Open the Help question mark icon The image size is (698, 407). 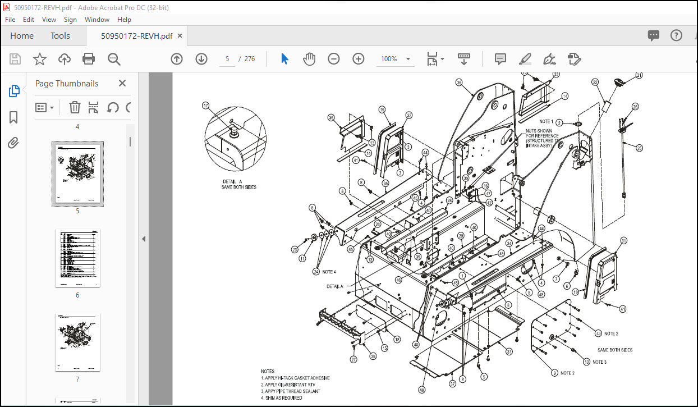point(676,35)
